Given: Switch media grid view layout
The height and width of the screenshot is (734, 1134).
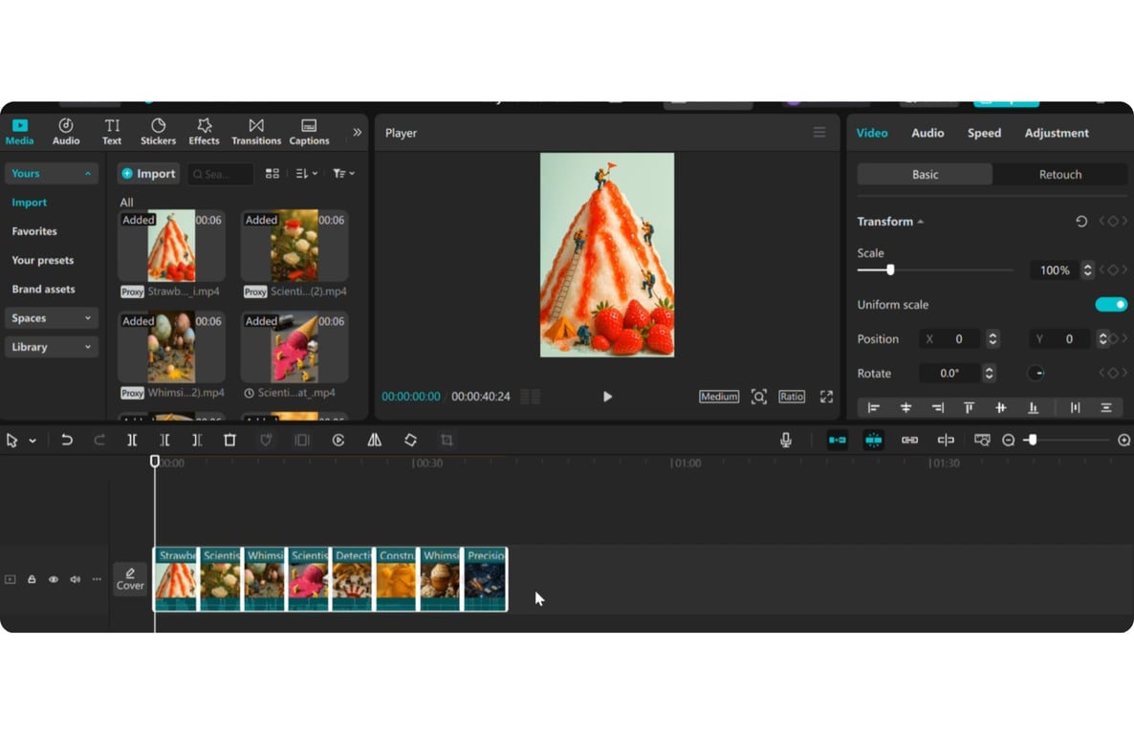Looking at the screenshot, I should (272, 174).
